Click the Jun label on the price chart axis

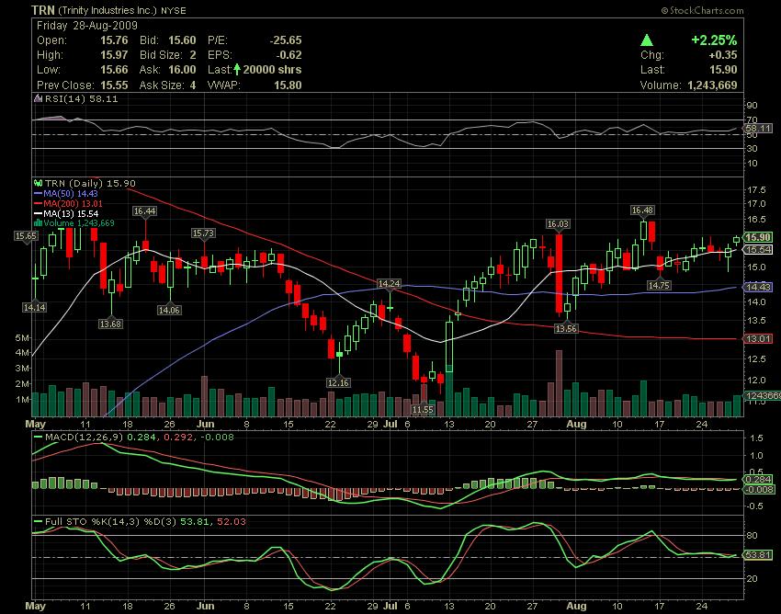[x=205, y=424]
